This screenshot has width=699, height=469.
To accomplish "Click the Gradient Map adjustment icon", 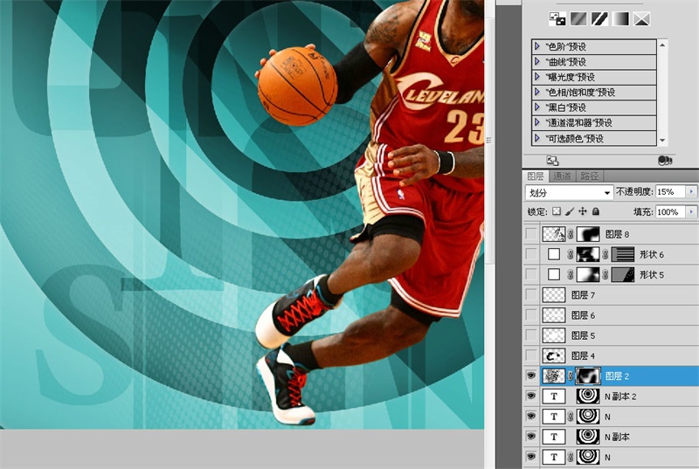I will [620, 18].
